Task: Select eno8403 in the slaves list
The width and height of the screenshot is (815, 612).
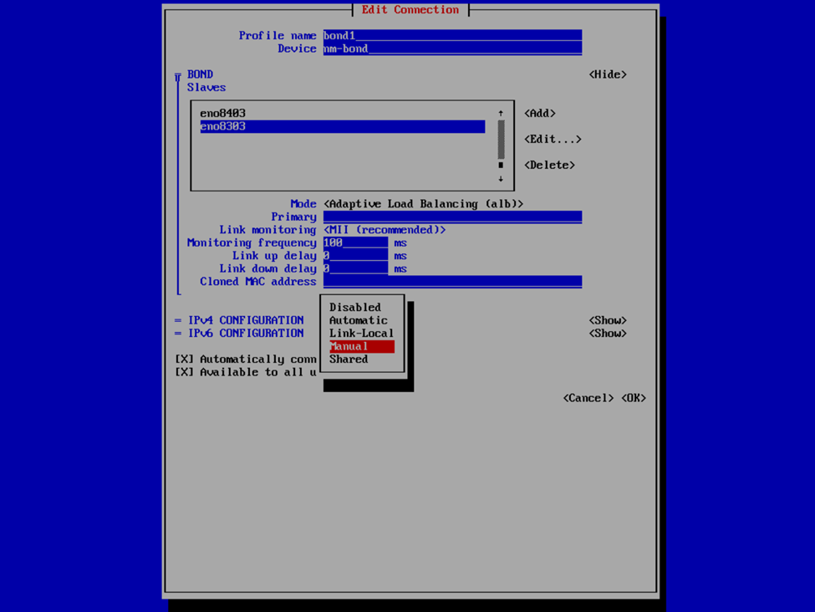Action: click(223, 114)
